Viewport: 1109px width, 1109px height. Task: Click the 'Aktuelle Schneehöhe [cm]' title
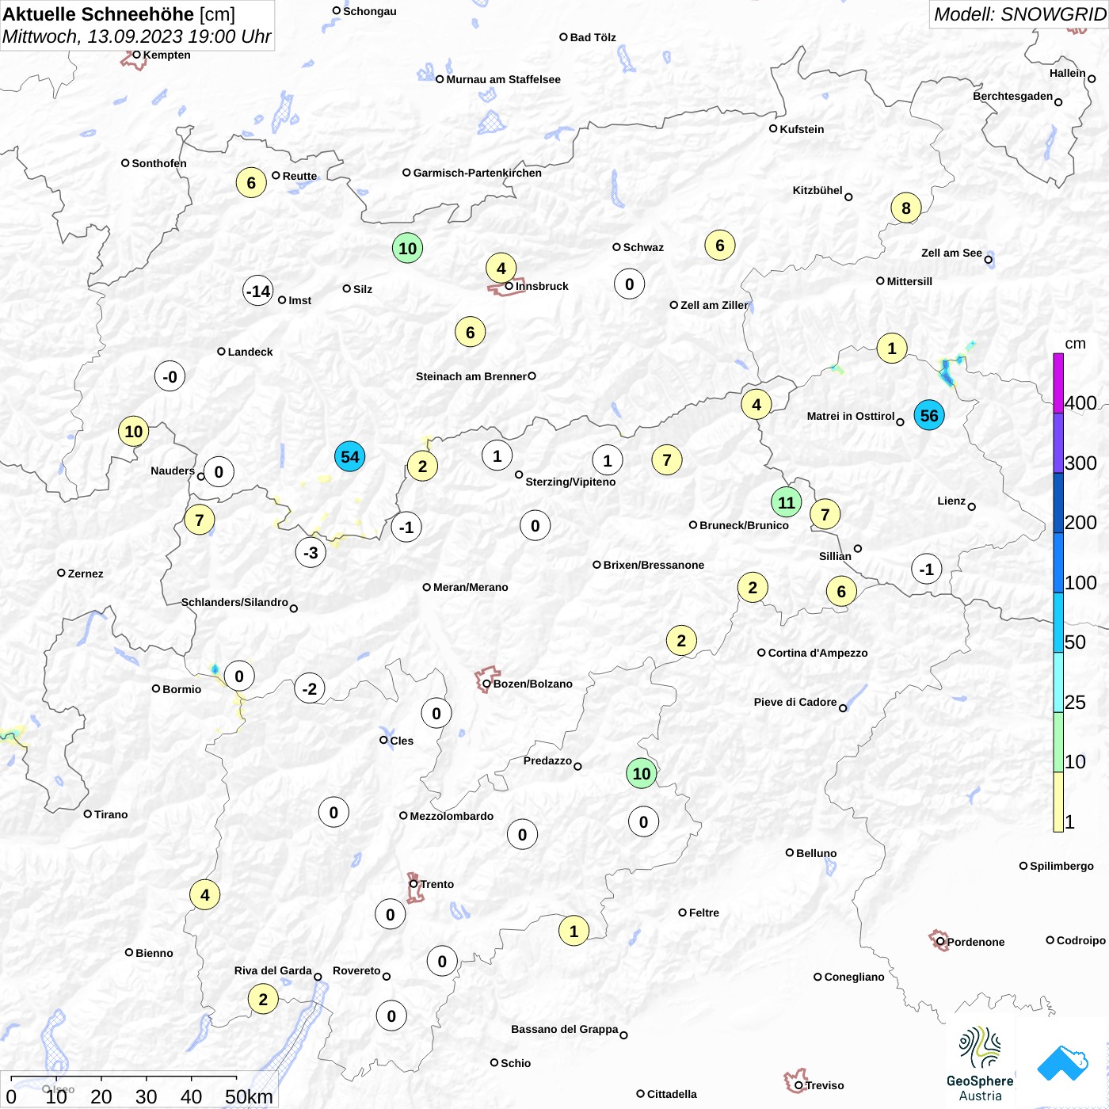coord(119,14)
